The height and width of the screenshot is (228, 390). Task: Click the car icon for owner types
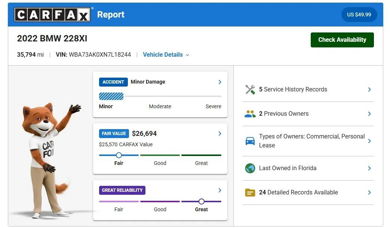(250, 141)
